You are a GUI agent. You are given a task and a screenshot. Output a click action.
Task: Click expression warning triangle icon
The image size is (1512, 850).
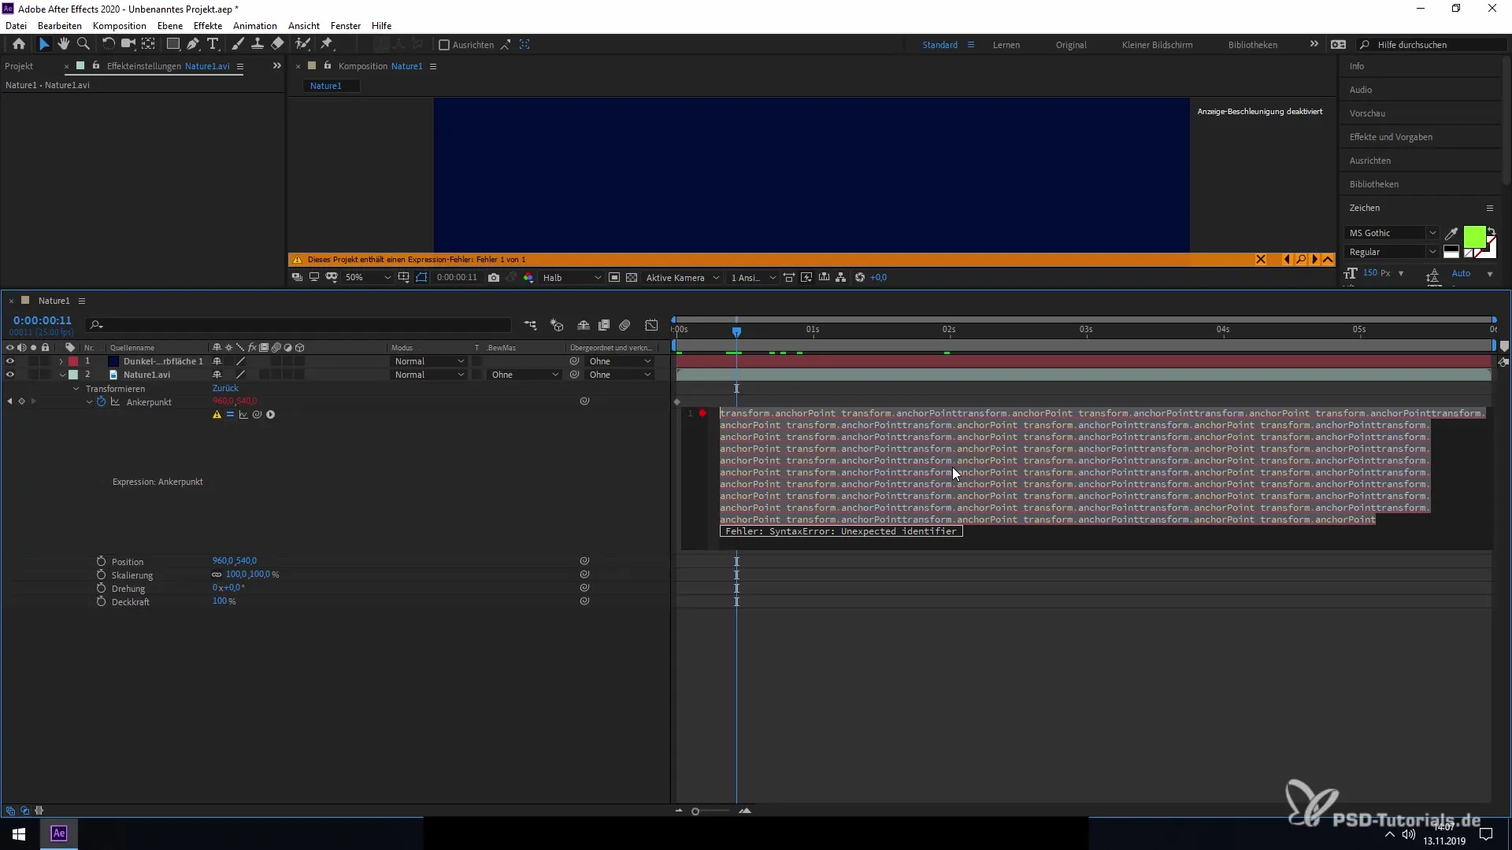click(x=217, y=415)
